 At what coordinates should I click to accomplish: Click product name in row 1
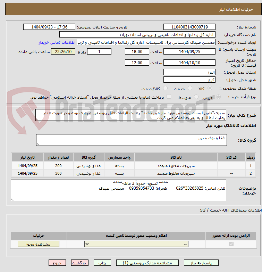pyautogui.click(x=176, y=166)
